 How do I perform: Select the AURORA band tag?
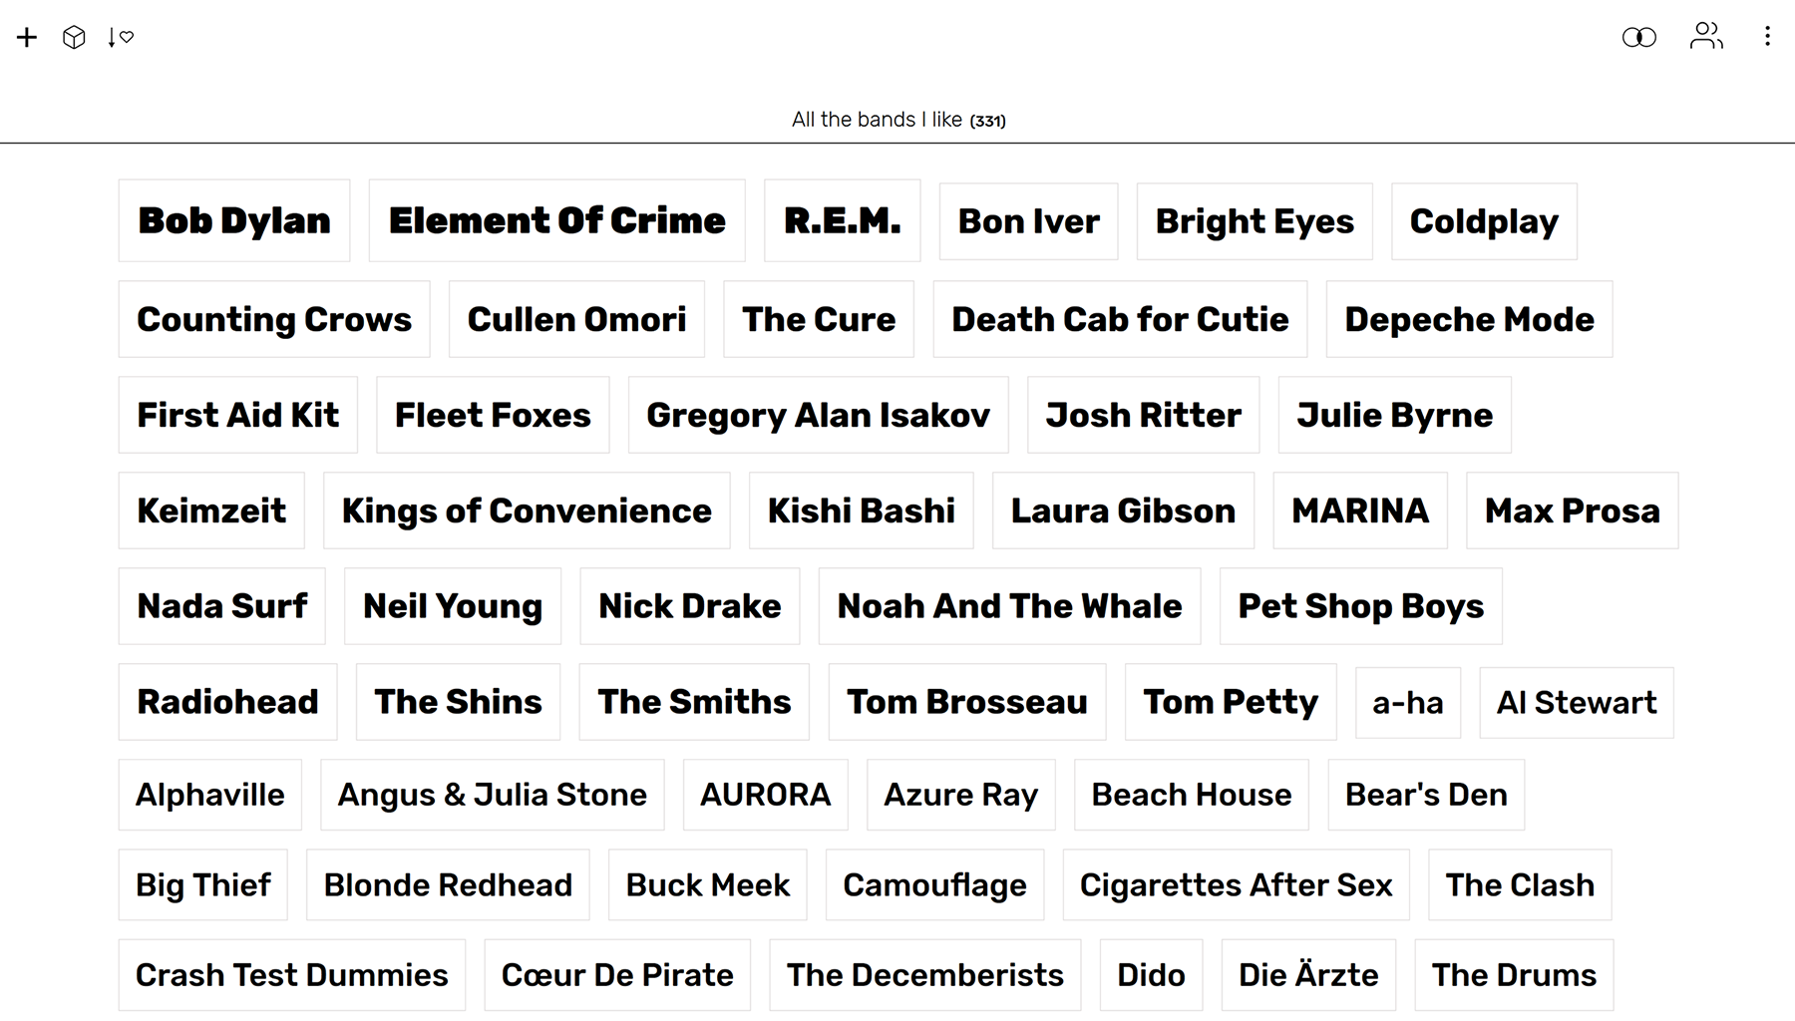(765, 795)
